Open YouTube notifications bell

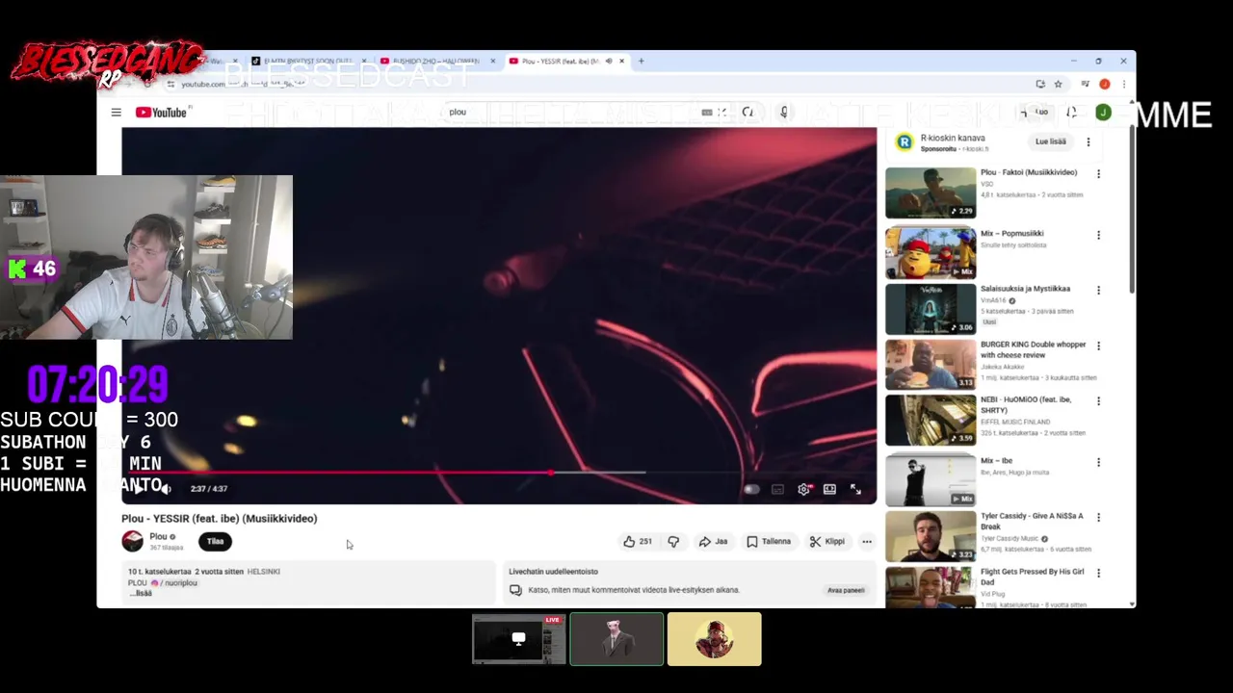point(1071,113)
